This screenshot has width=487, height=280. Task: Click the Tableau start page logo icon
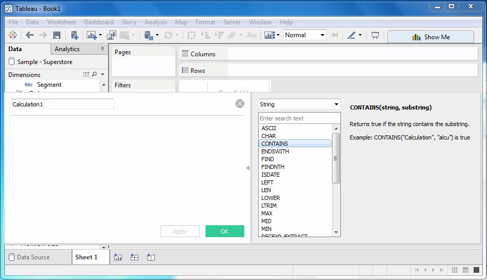click(13, 35)
